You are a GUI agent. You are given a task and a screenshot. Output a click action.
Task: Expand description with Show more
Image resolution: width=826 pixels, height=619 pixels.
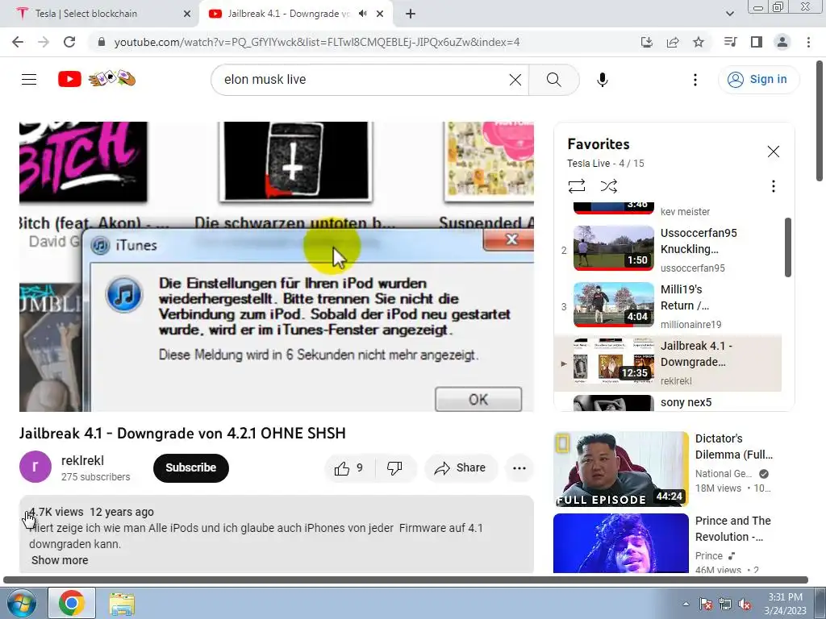60,561
